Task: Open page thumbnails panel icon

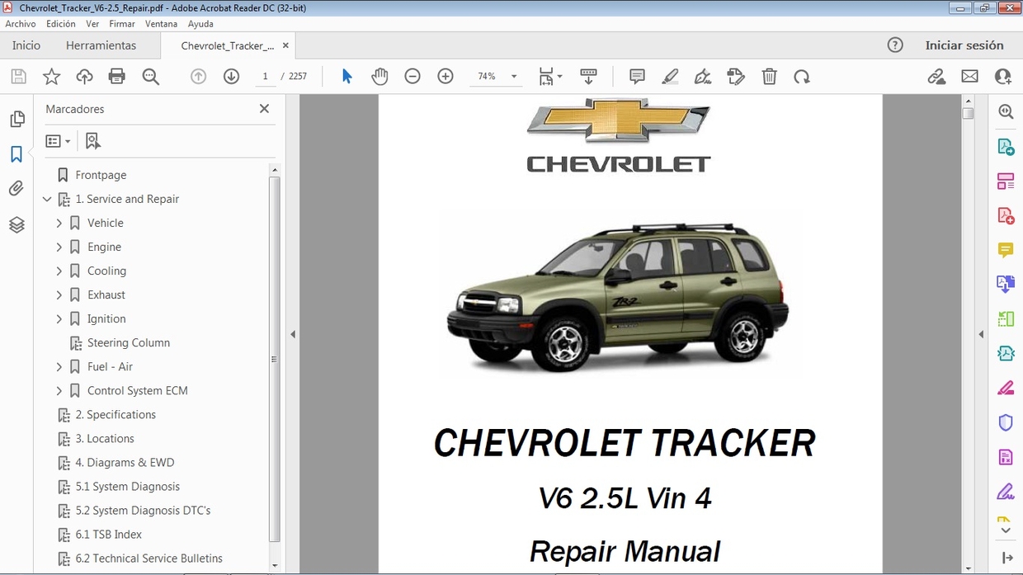Action: point(16,120)
